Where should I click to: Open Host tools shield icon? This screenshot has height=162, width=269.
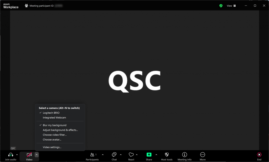[x=167, y=155]
